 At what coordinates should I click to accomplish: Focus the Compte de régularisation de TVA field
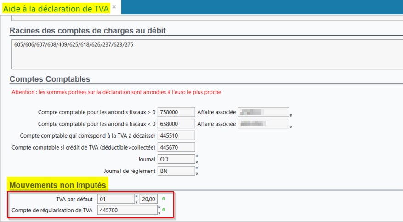[127, 211]
